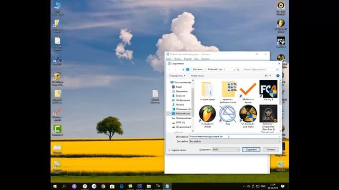Open Правка menu in Notepad window
The width and height of the screenshot is (339, 190).
tap(177, 59)
